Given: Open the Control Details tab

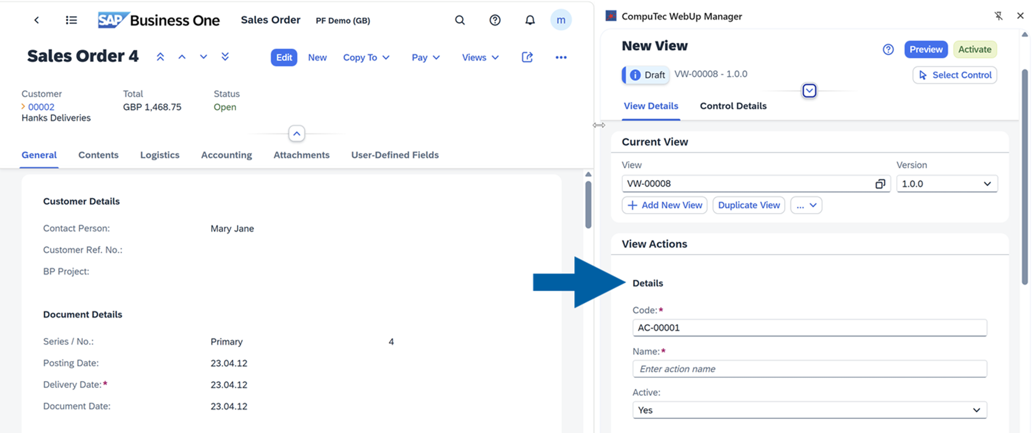Looking at the screenshot, I should [733, 106].
